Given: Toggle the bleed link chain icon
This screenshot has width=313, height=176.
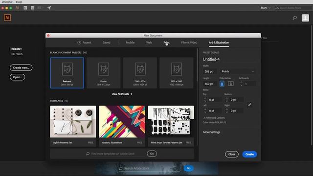Looking at the screenshot, I should tap(249, 105).
